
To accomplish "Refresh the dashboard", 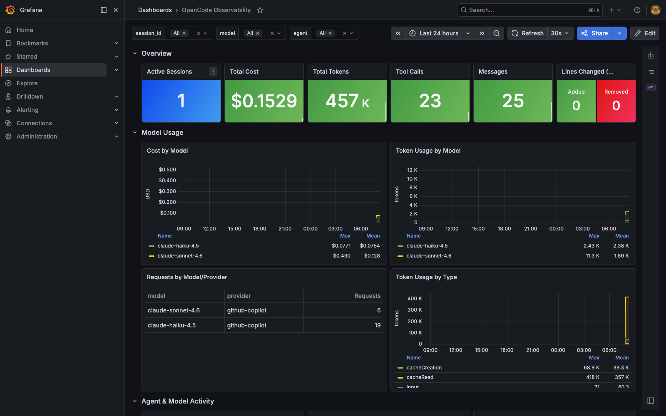I will [527, 33].
